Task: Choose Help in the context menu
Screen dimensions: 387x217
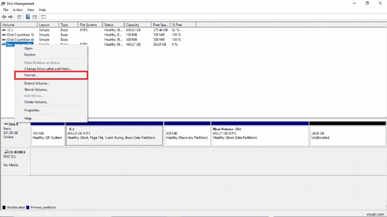Action: click(x=51, y=118)
